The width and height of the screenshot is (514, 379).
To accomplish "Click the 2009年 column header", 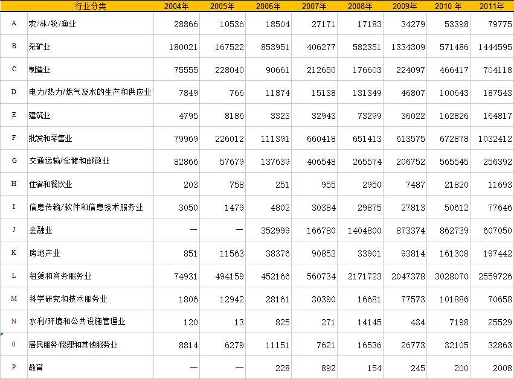I will point(405,6).
